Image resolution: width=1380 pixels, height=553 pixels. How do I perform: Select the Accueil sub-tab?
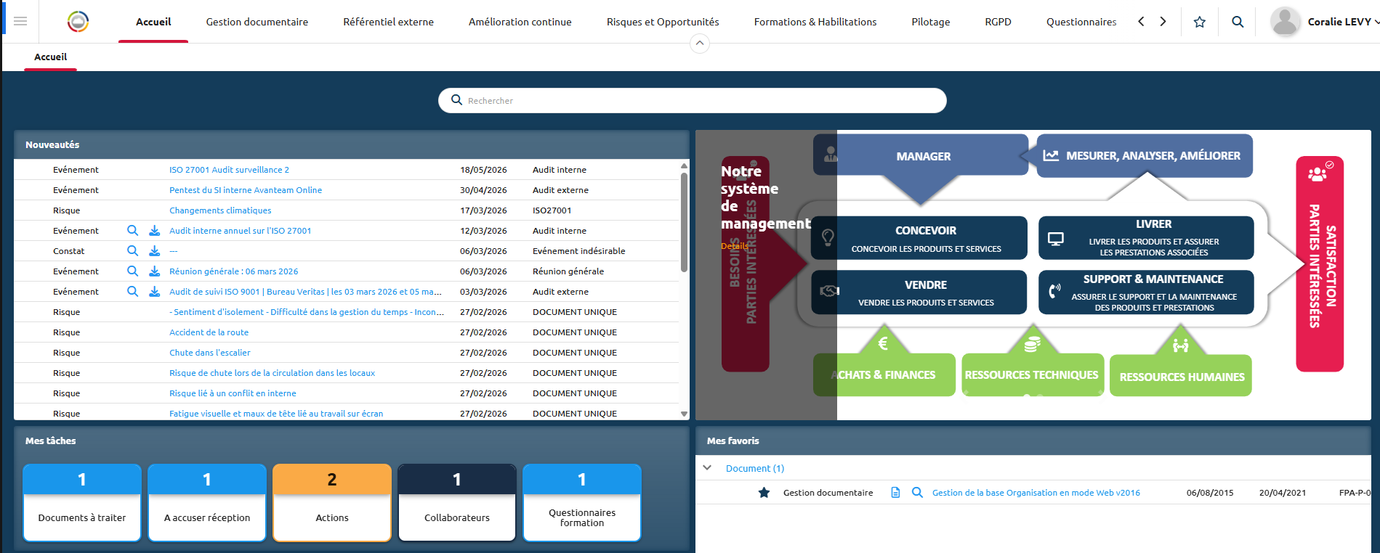pyautogui.click(x=50, y=57)
